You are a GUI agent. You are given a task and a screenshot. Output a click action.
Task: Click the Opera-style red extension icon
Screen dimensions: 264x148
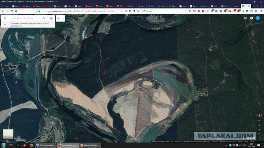pos(256,11)
